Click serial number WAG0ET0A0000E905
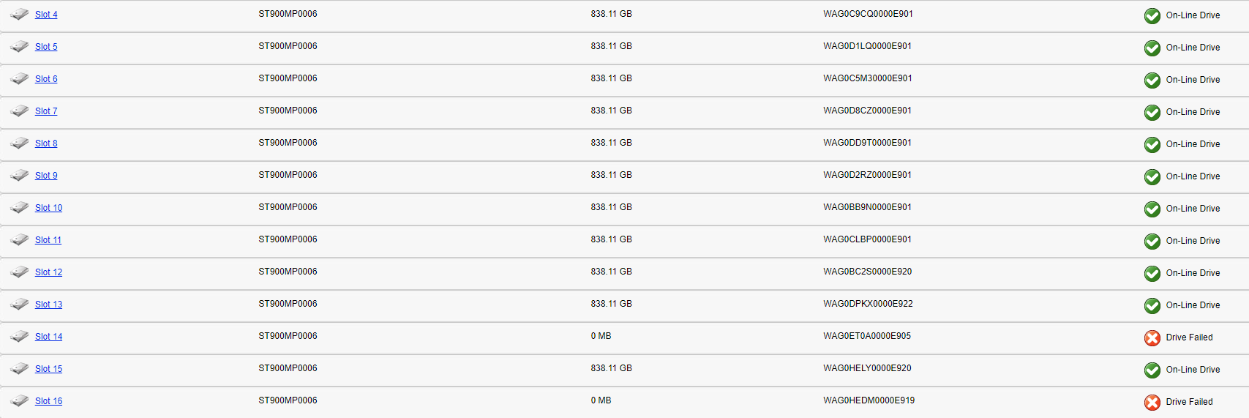Viewport: 1249px width, 418px height. pyautogui.click(x=867, y=336)
